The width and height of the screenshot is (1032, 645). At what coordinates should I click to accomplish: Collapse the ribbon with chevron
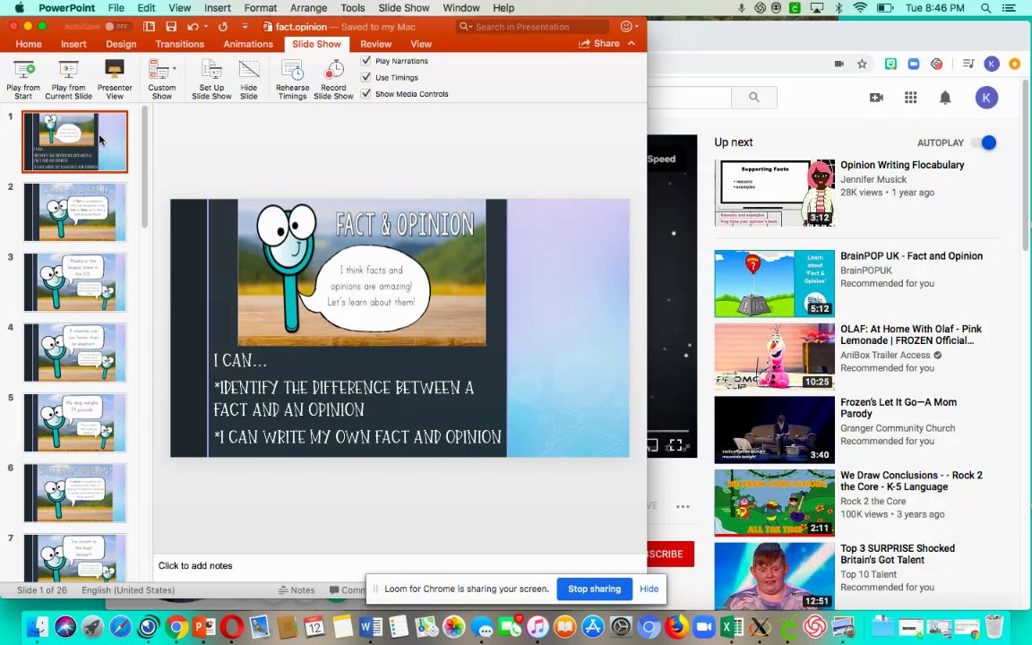click(x=632, y=43)
